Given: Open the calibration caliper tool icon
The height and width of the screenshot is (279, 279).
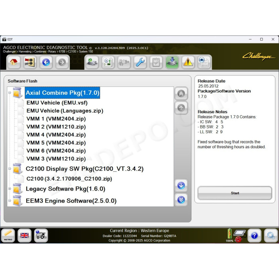Looking at the screenshot, I should (x=124, y=62).
